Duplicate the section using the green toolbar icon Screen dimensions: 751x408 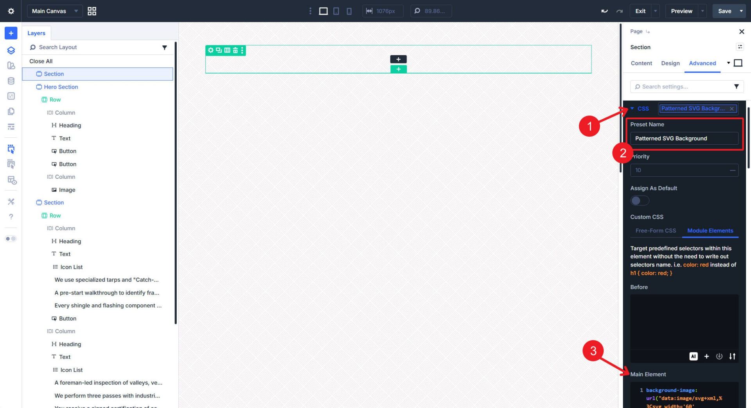point(219,50)
